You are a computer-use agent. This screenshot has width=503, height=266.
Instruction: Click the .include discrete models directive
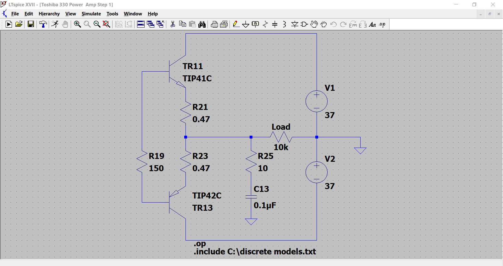255,252
